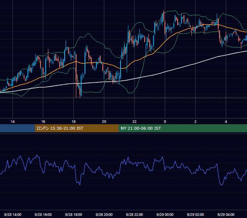The width and height of the screenshot is (247, 218).
Task: Click the hour label 20 on time axis
Action: click(x=104, y=122)
